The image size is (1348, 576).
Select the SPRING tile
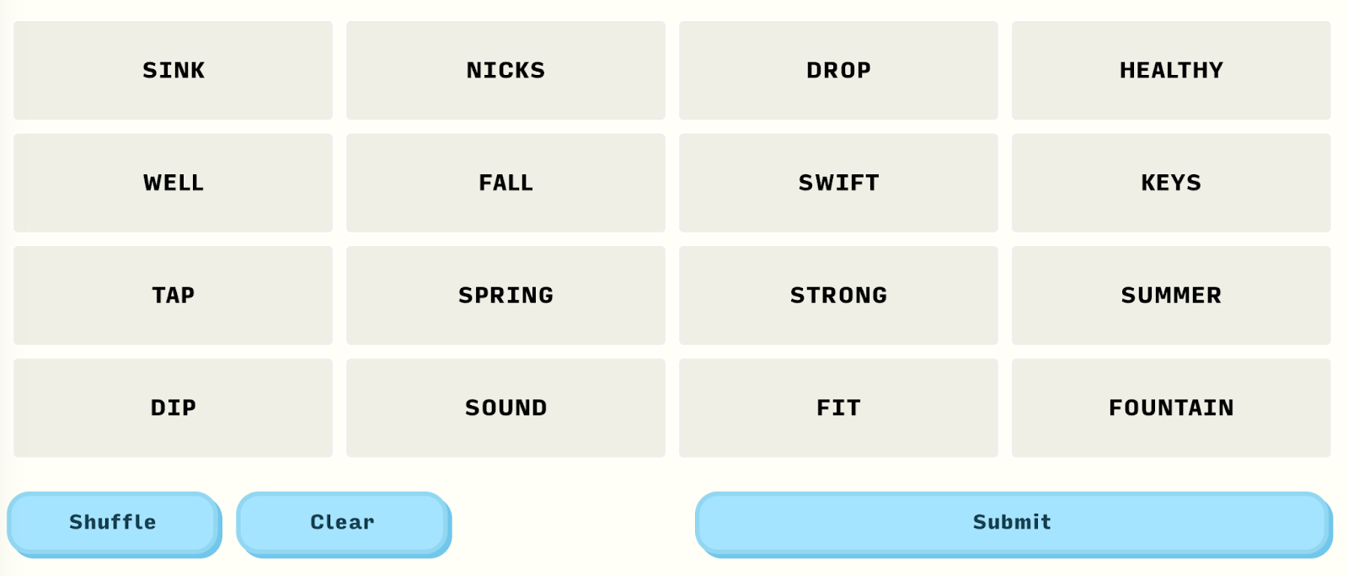505,296
